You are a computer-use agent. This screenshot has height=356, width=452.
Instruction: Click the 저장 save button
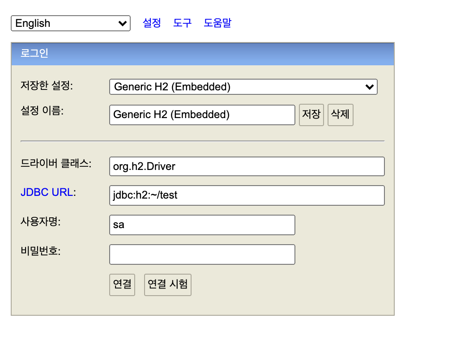[311, 114]
